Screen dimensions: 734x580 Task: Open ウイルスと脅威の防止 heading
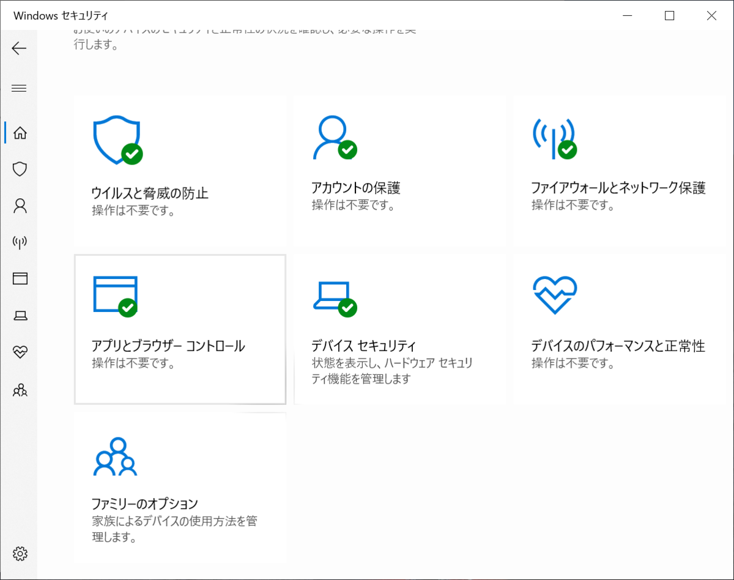pos(150,193)
